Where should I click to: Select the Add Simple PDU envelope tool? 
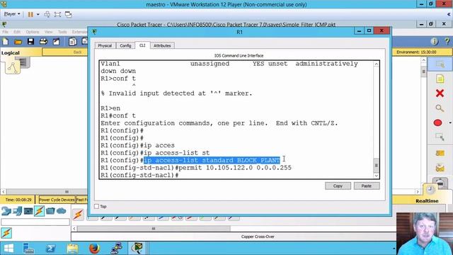(x=440, y=153)
